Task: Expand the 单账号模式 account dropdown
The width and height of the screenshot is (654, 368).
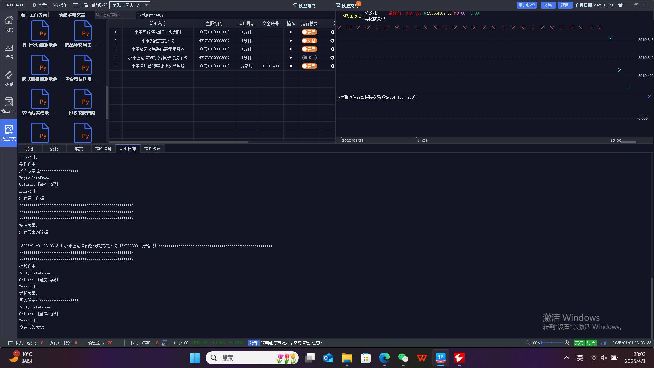Action: [x=130, y=5]
